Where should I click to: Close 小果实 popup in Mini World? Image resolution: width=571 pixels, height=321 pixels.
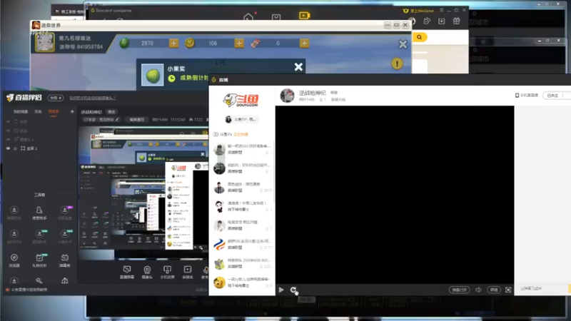point(298,67)
